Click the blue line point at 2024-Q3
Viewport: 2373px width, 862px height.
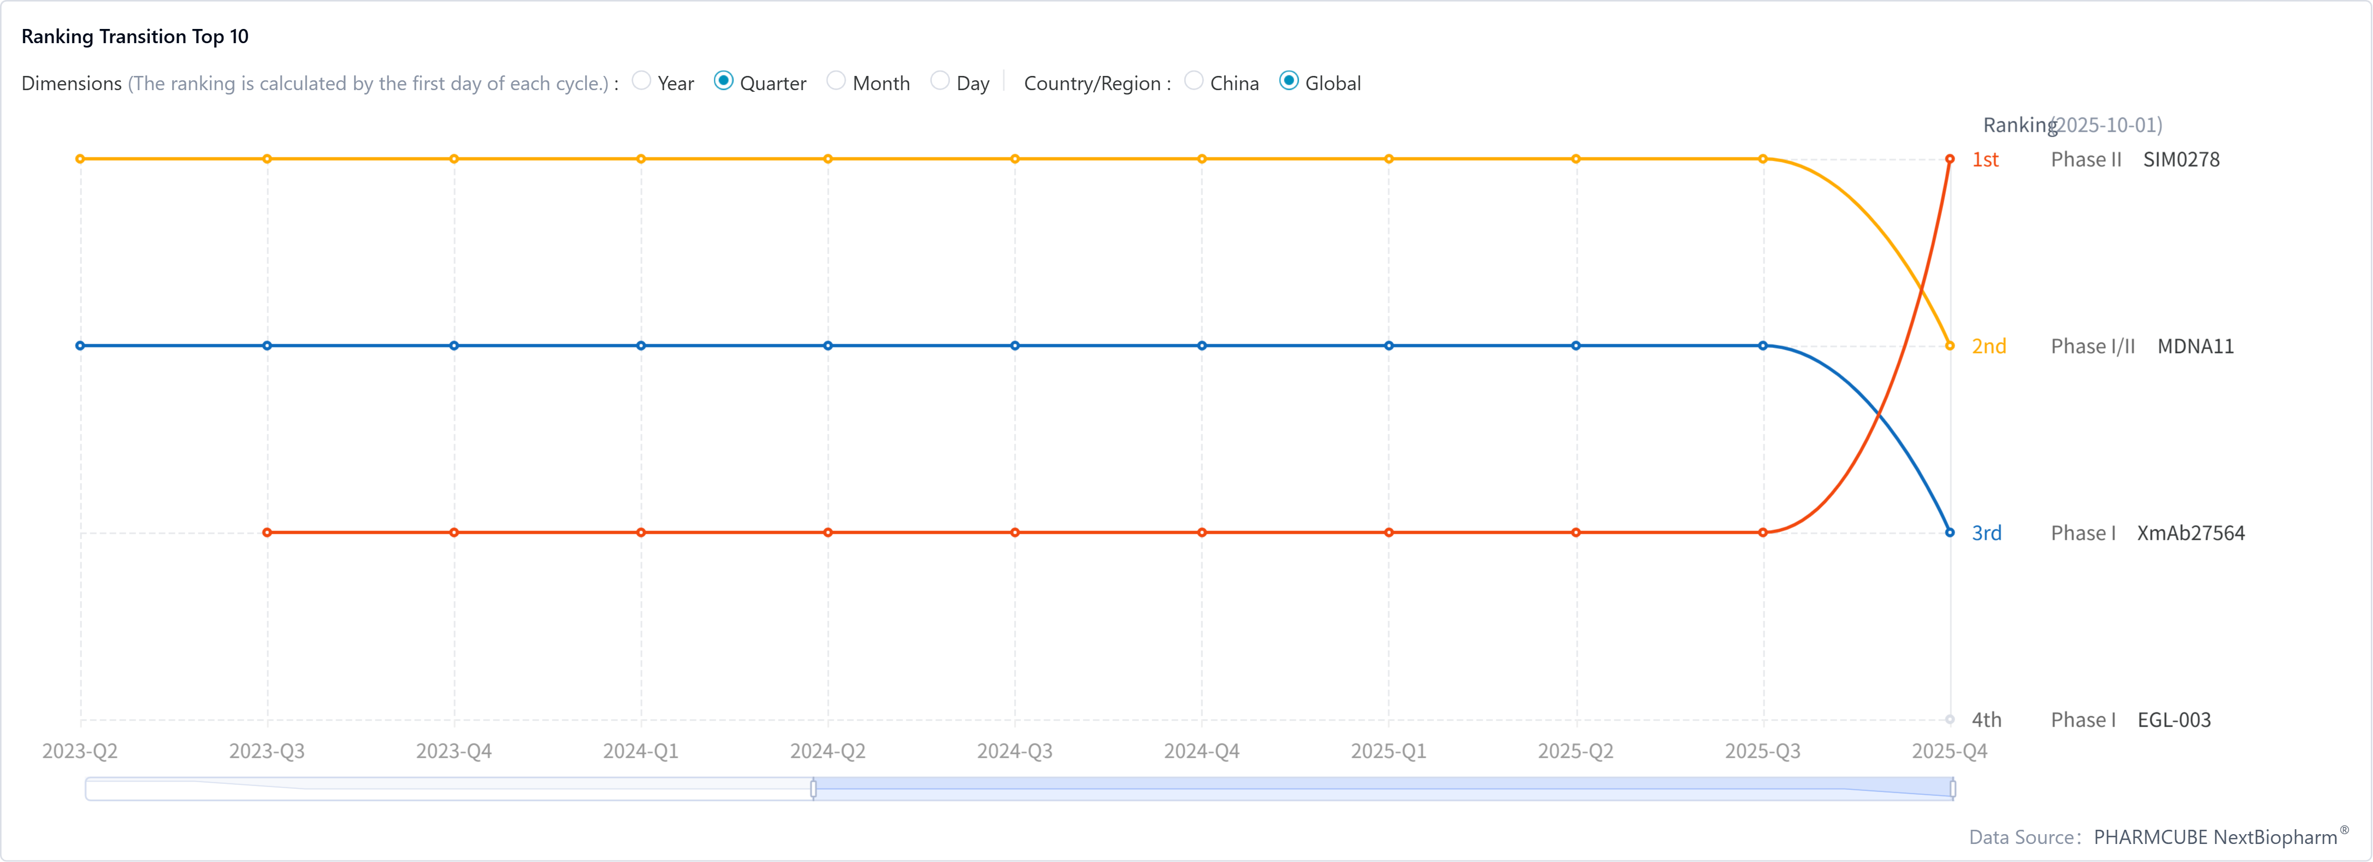click(1014, 346)
